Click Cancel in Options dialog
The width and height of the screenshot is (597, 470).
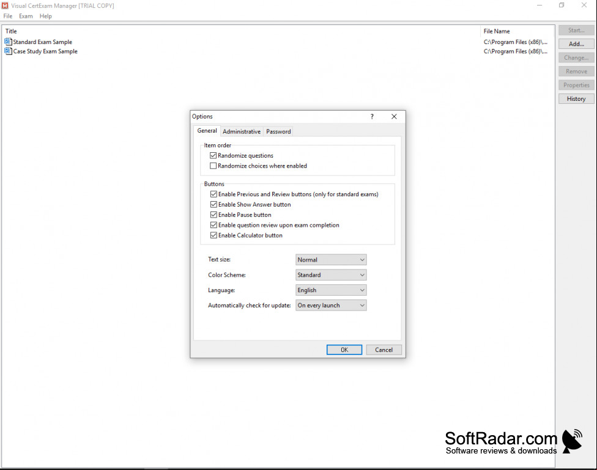pyautogui.click(x=384, y=350)
